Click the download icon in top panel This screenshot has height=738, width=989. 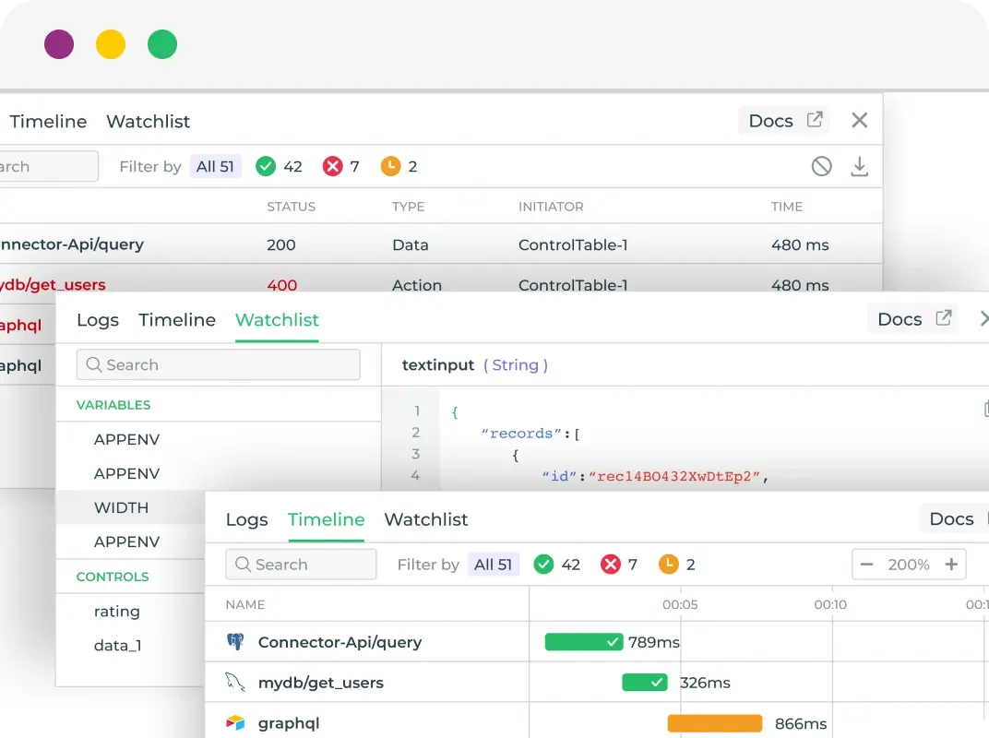(x=859, y=167)
